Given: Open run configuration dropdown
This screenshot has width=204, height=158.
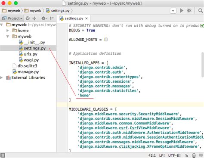Looking at the screenshot, I should coord(173,11).
